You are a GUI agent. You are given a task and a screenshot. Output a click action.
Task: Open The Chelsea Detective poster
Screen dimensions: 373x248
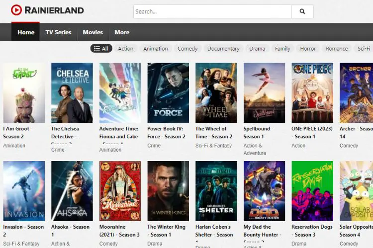(x=72, y=93)
